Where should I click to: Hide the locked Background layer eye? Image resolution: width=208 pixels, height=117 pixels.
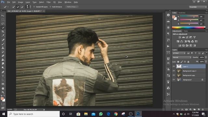(174, 80)
